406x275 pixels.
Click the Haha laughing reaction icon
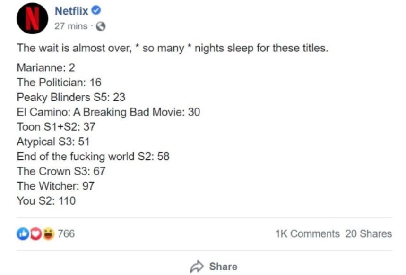tap(48, 234)
